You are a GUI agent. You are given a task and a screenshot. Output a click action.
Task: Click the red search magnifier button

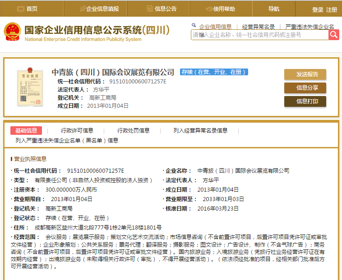click(334, 35)
